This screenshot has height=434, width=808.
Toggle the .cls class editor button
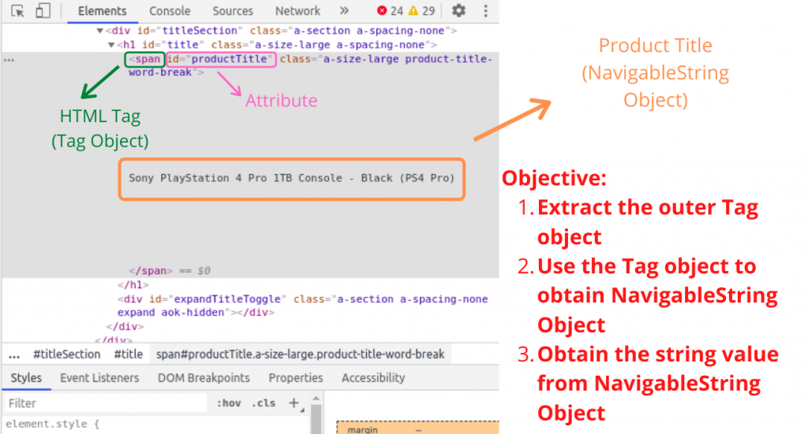tap(264, 403)
